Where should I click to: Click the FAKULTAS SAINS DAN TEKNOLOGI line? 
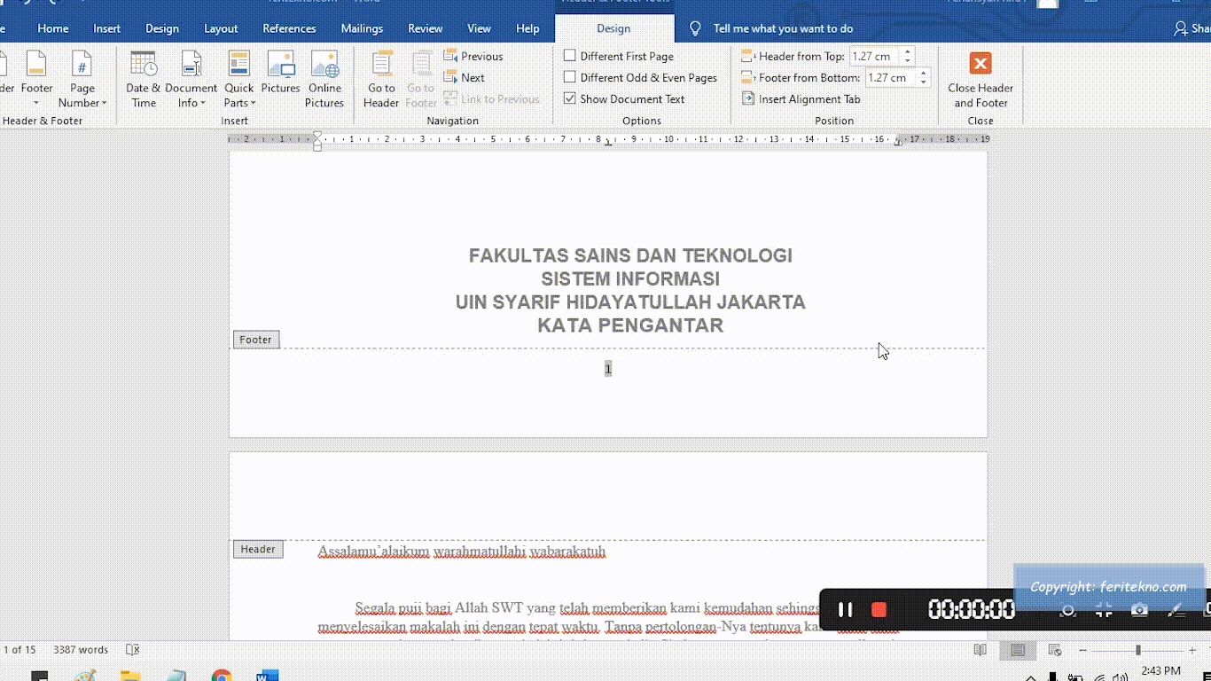[630, 255]
